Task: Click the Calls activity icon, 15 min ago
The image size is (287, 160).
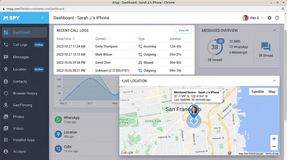Action: pos(58,149)
